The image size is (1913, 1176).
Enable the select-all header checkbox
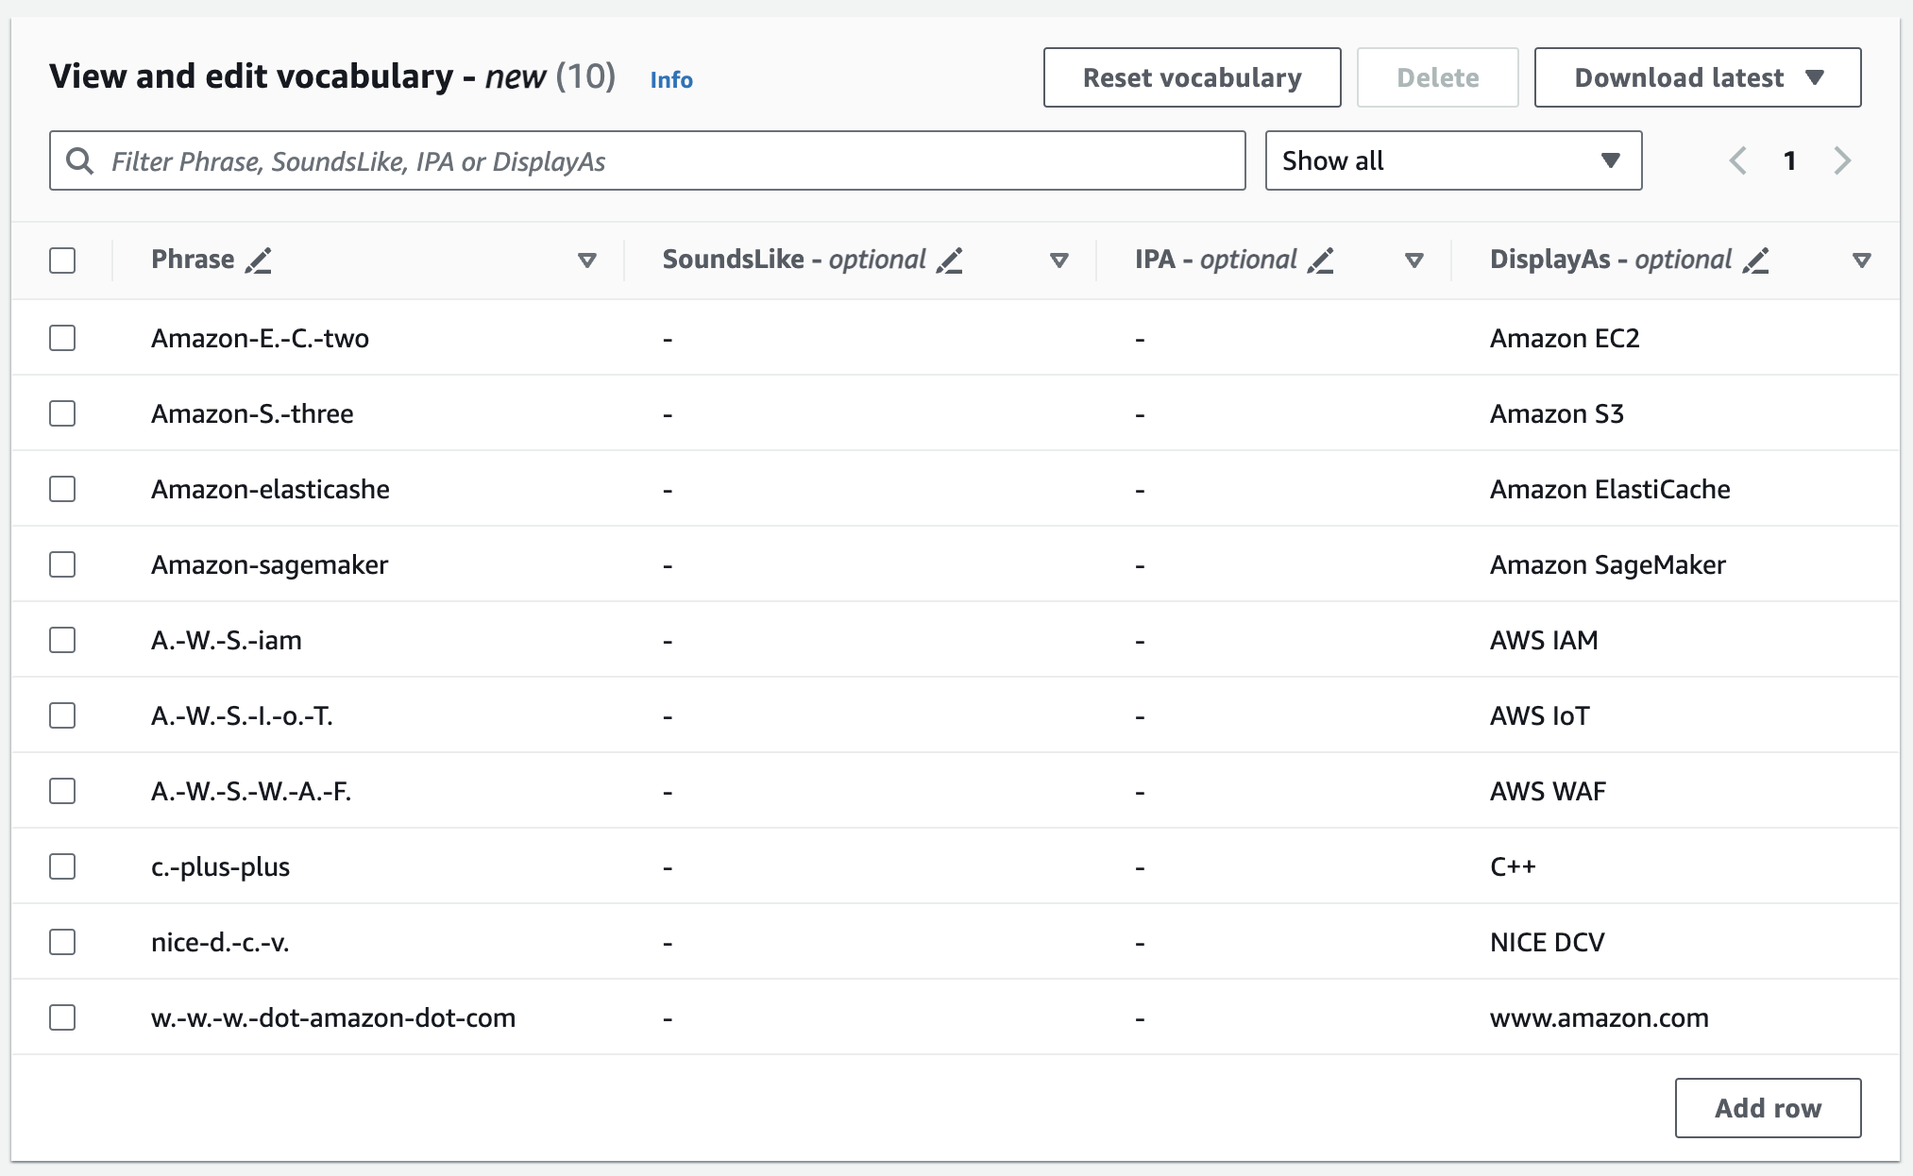(x=63, y=260)
